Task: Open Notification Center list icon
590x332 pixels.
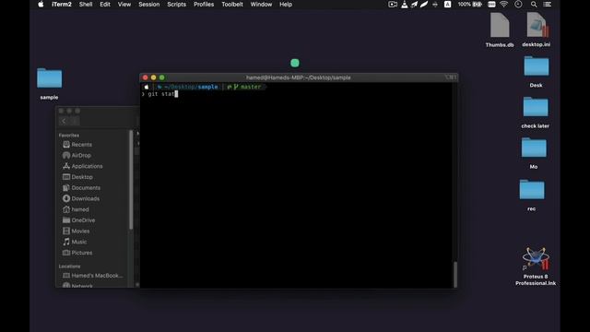Action: [548, 5]
